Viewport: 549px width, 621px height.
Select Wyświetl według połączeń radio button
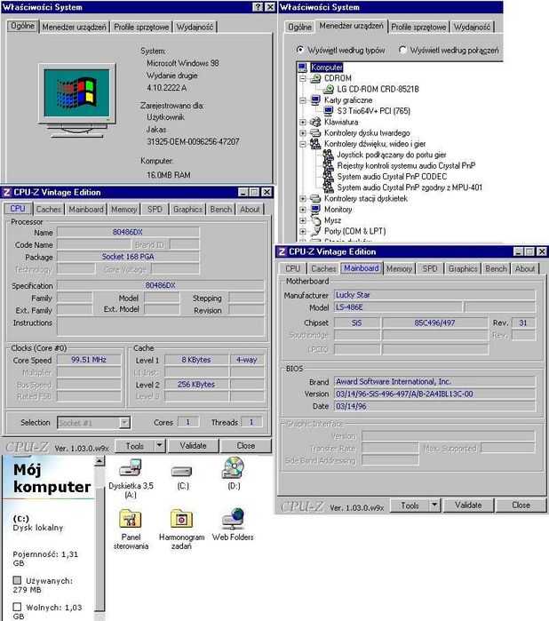pyautogui.click(x=402, y=50)
